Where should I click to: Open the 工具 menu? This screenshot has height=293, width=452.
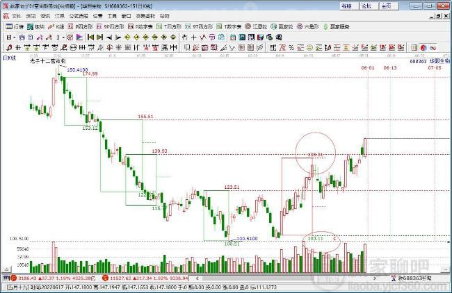tap(112, 16)
